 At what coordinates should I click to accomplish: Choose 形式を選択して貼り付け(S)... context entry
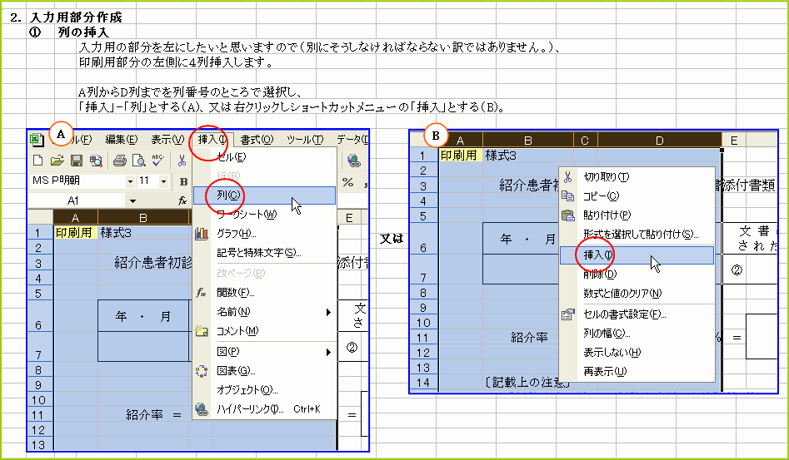tap(637, 234)
